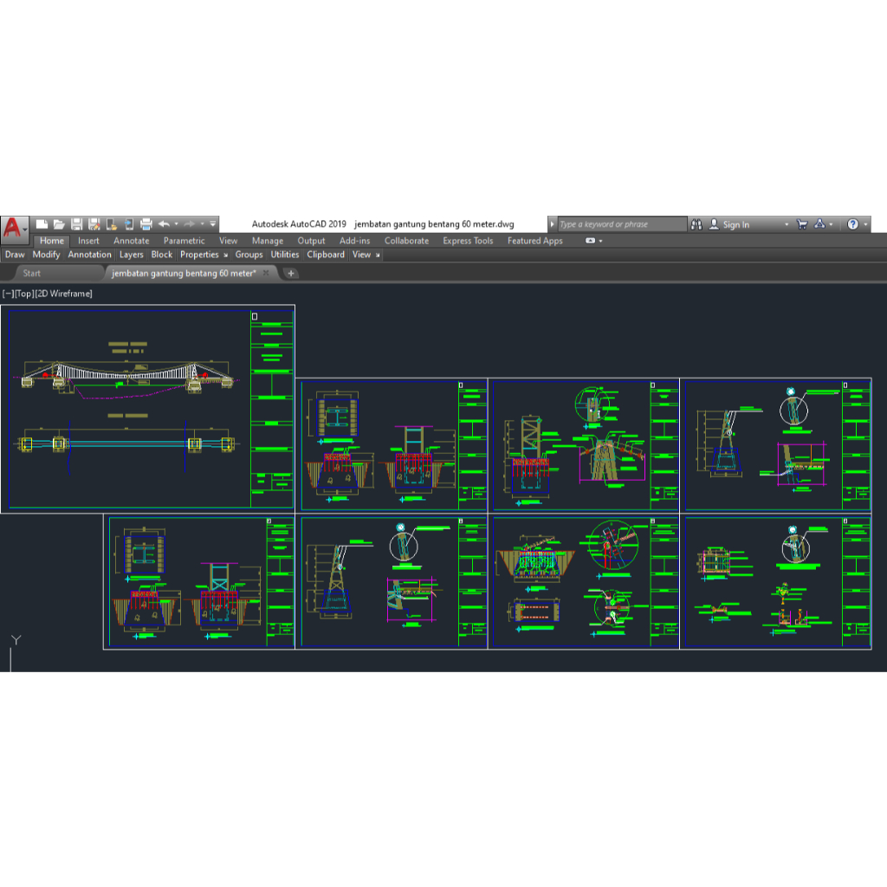Click the keyword search input field
The width and height of the screenshot is (887, 887).
(x=622, y=224)
